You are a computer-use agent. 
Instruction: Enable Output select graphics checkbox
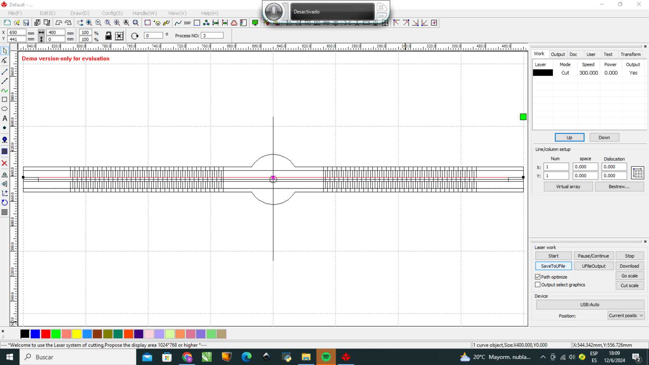point(538,284)
